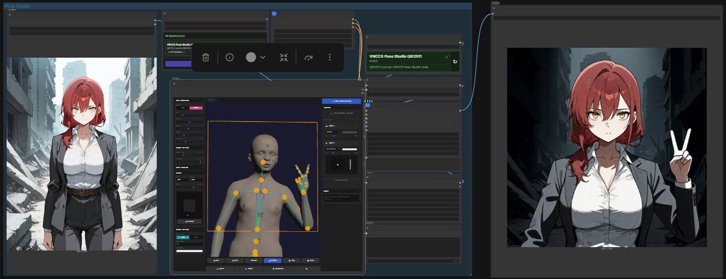Screen dimensions: 726x279
Task: Click the plus icon beside the viewport tab
Action: click(x=218, y=99)
